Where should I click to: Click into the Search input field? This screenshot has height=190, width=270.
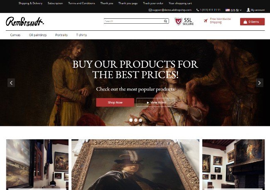(134, 21)
